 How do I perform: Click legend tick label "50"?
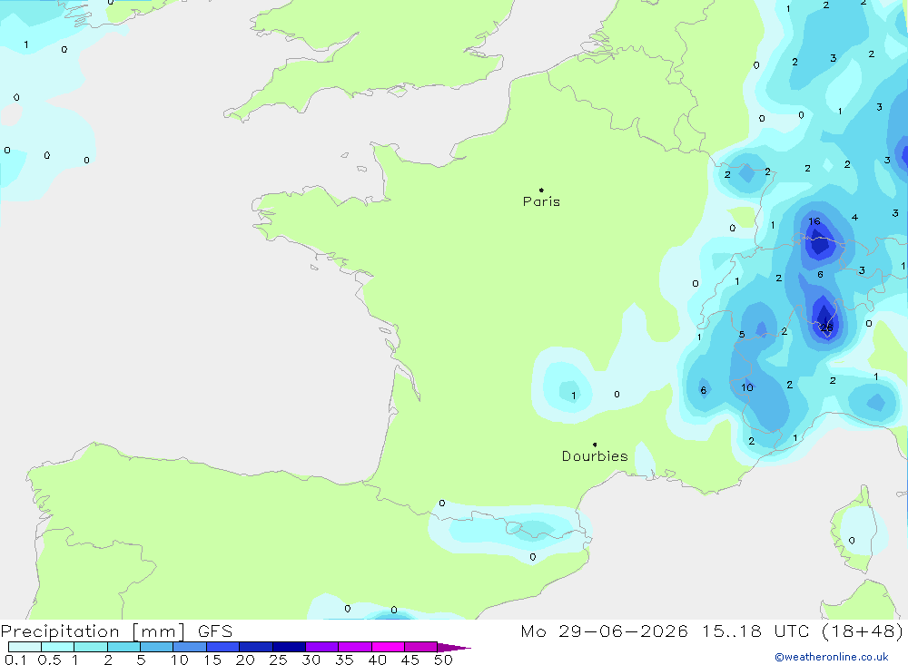coord(443,660)
